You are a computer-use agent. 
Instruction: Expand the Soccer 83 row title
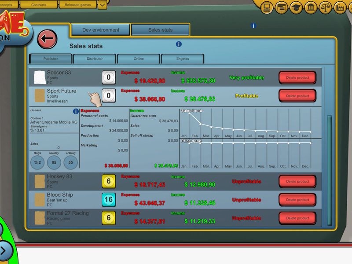(x=59, y=73)
